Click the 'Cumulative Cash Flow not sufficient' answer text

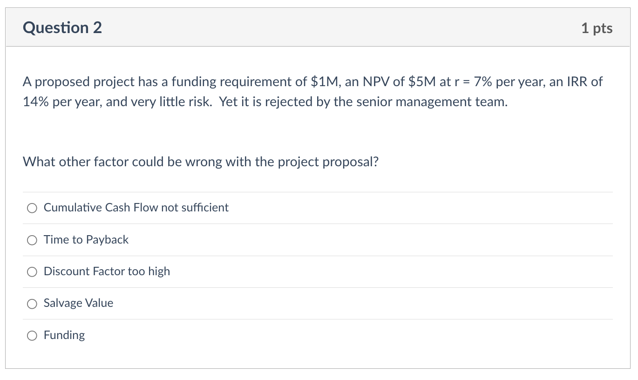coord(136,208)
